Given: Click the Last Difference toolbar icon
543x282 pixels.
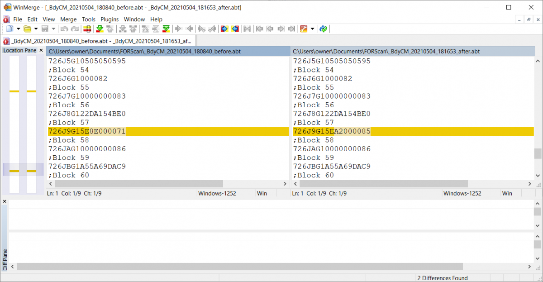Looking at the screenshot, I should pyautogui.click(x=167, y=29).
